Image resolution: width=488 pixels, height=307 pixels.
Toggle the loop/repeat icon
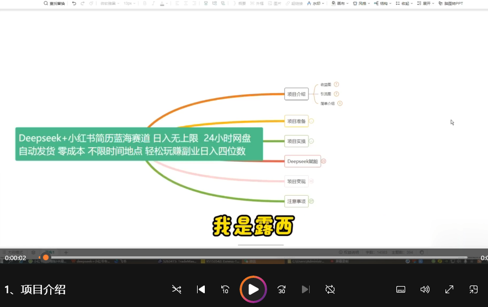pyautogui.click(x=330, y=289)
